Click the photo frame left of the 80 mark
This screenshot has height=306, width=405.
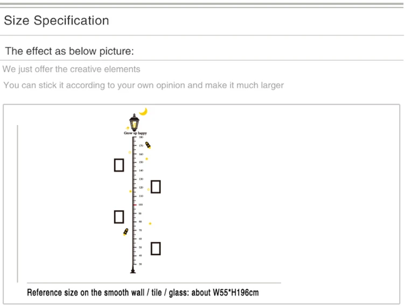(x=119, y=217)
